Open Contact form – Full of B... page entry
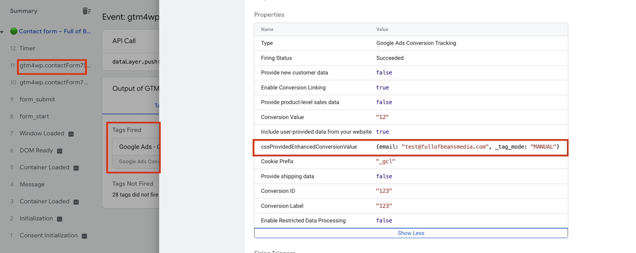Screen dimensions: 636x253 [55, 31]
